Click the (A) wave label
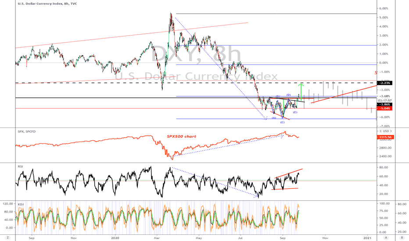 click(x=274, y=118)
